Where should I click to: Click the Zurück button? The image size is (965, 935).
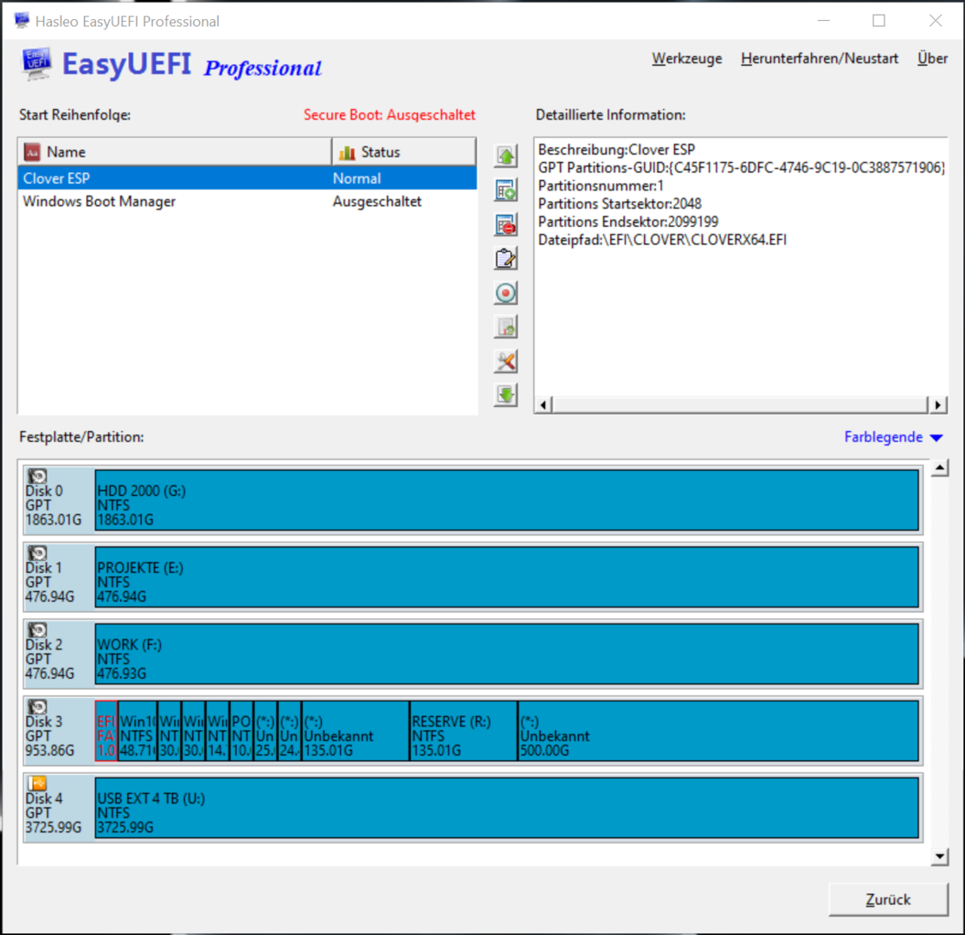tap(887, 900)
